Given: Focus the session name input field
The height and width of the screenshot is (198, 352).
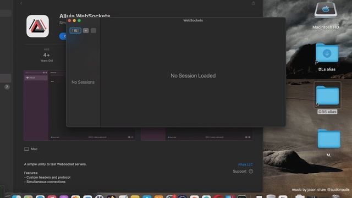Looking at the screenshot, I should [x=75, y=31].
